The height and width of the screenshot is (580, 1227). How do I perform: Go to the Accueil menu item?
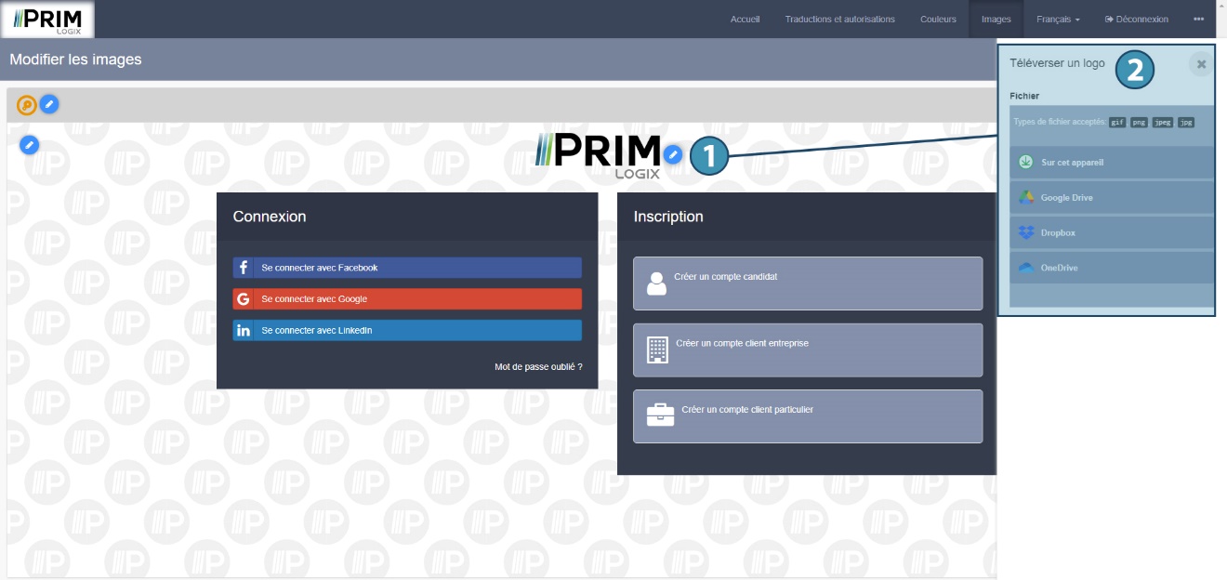745,20
